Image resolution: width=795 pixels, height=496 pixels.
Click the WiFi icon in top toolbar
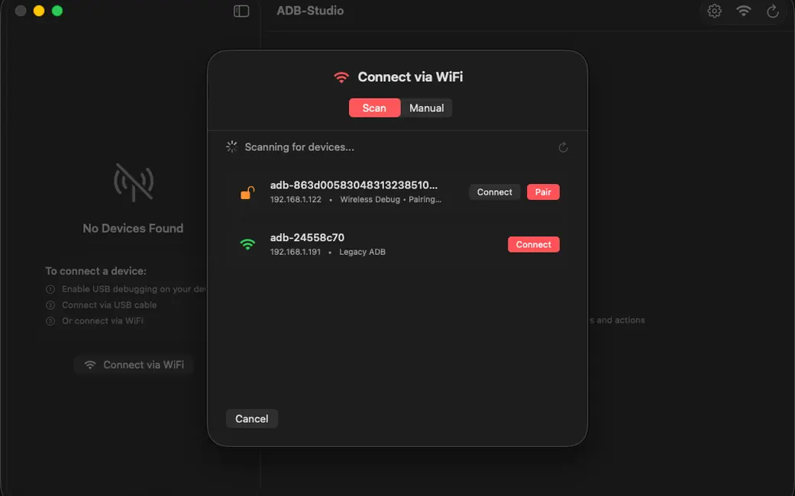(x=743, y=11)
